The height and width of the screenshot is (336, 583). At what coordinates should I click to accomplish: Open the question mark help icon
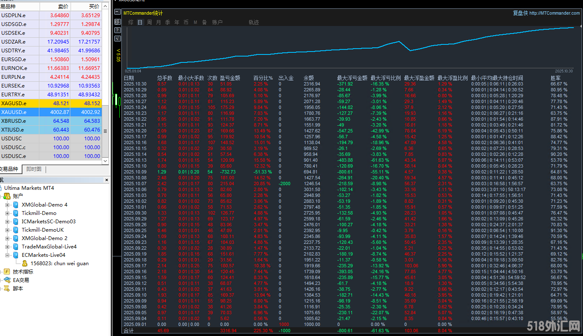coord(118,30)
